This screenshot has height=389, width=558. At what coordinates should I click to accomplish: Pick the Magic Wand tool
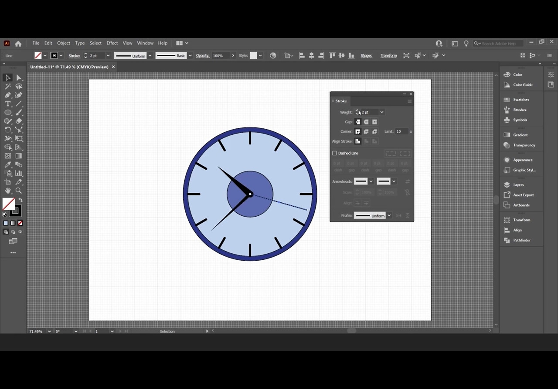(x=8, y=86)
